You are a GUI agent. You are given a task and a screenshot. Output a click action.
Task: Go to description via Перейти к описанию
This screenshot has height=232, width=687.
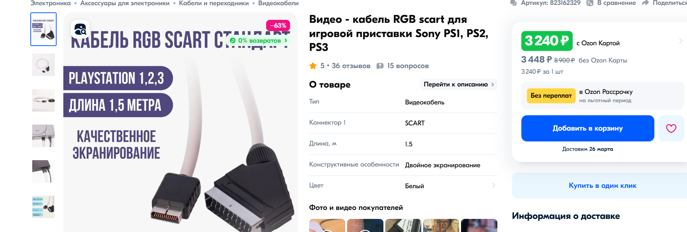pos(459,85)
